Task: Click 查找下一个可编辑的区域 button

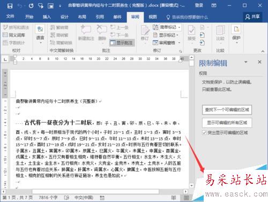Action: click(x=227, y=110)
